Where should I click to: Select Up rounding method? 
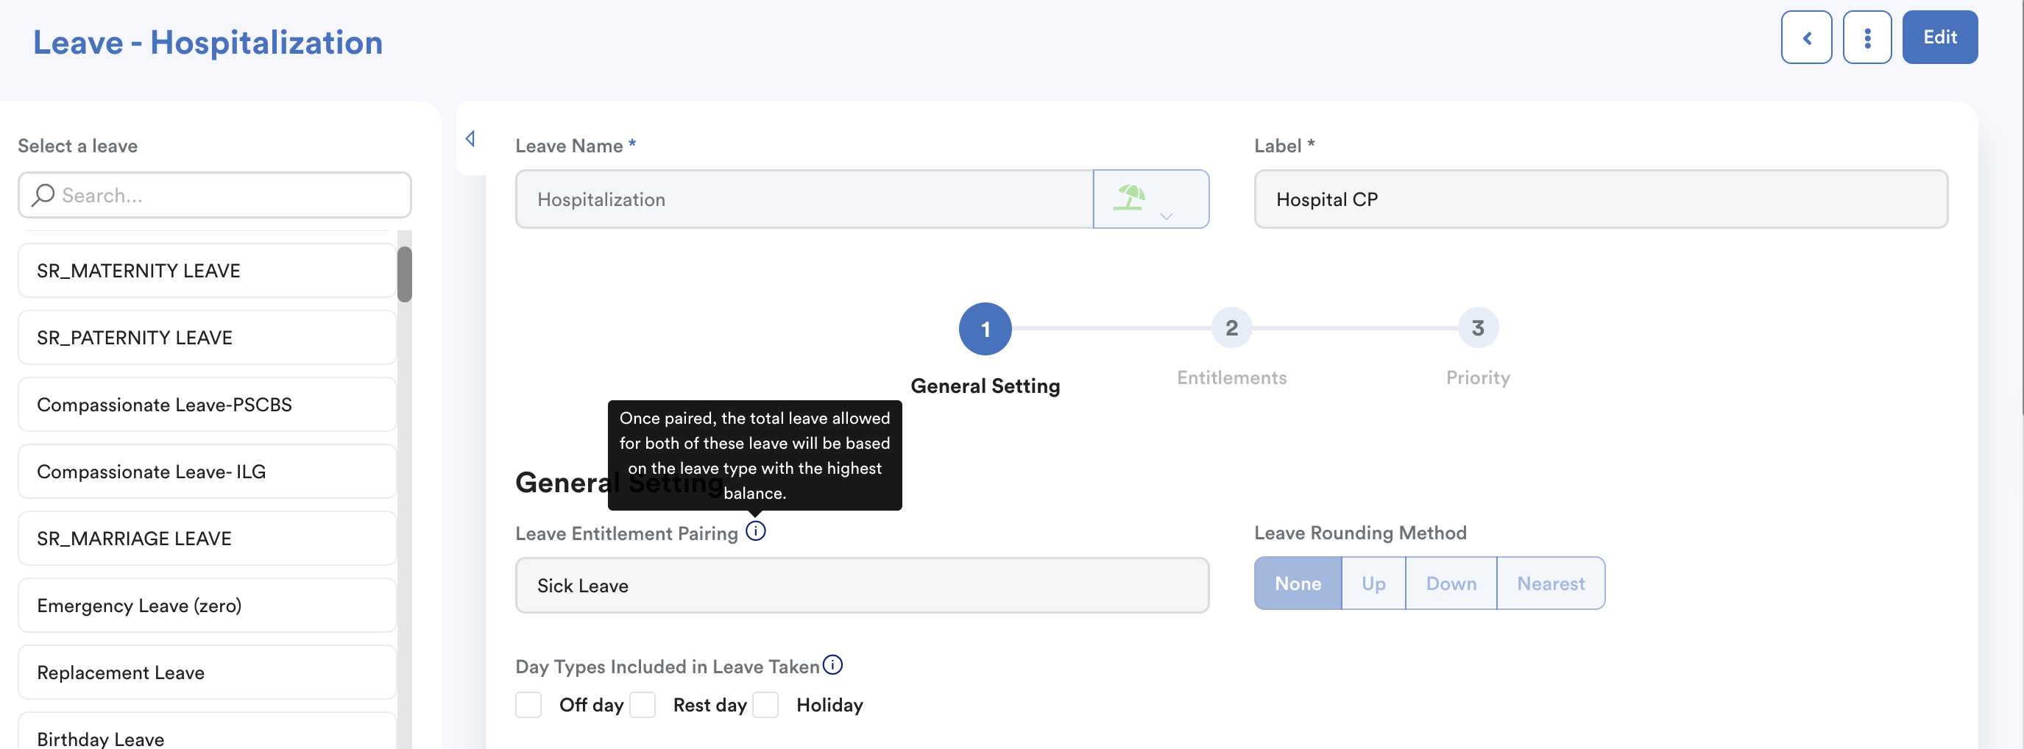(x=1373, y=583)
